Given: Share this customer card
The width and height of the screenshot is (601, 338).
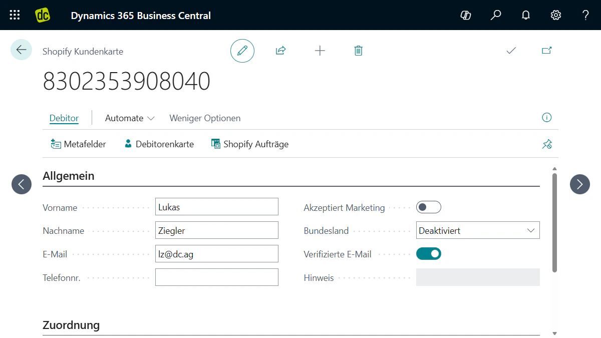Looking at the screenshot, I should (281, 51).
